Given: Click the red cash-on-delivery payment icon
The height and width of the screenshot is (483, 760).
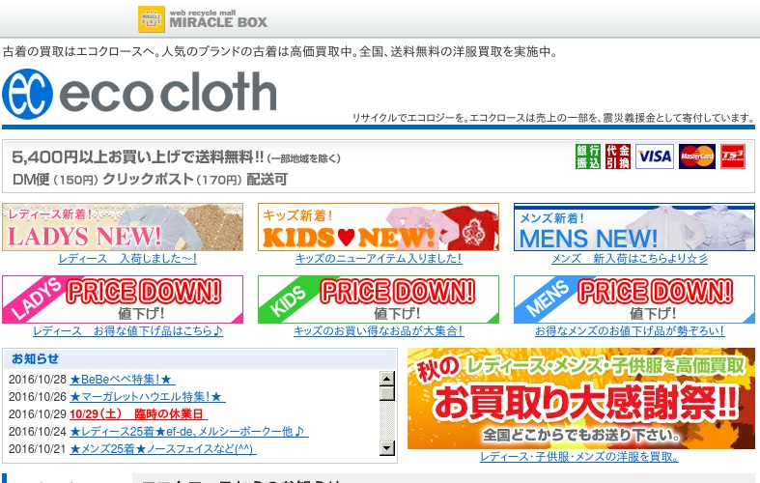Looking at the screenshot, I should pyautogui.click(x=618, y=156).
